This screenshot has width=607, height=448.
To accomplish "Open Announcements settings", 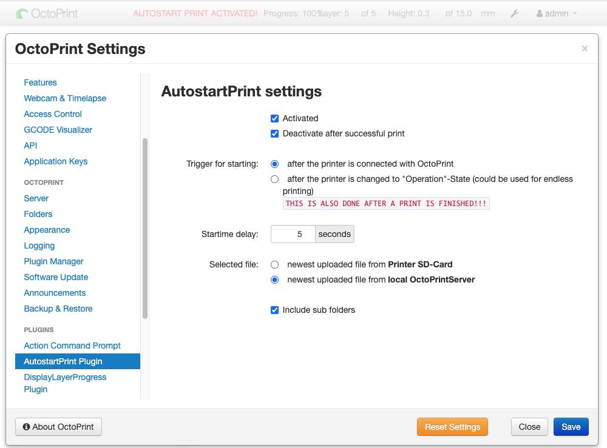I will [55, 293].
